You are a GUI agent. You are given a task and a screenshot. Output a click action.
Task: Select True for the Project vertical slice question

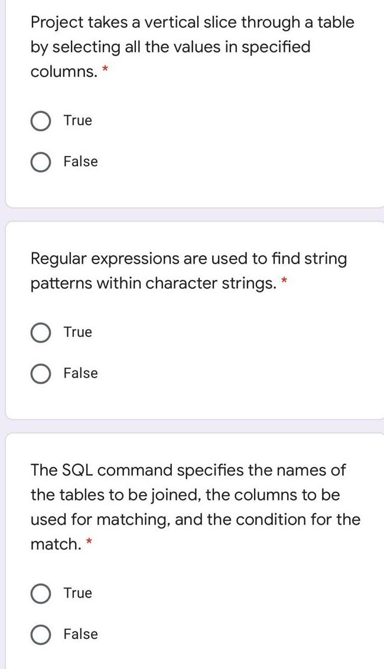(41, 120)
